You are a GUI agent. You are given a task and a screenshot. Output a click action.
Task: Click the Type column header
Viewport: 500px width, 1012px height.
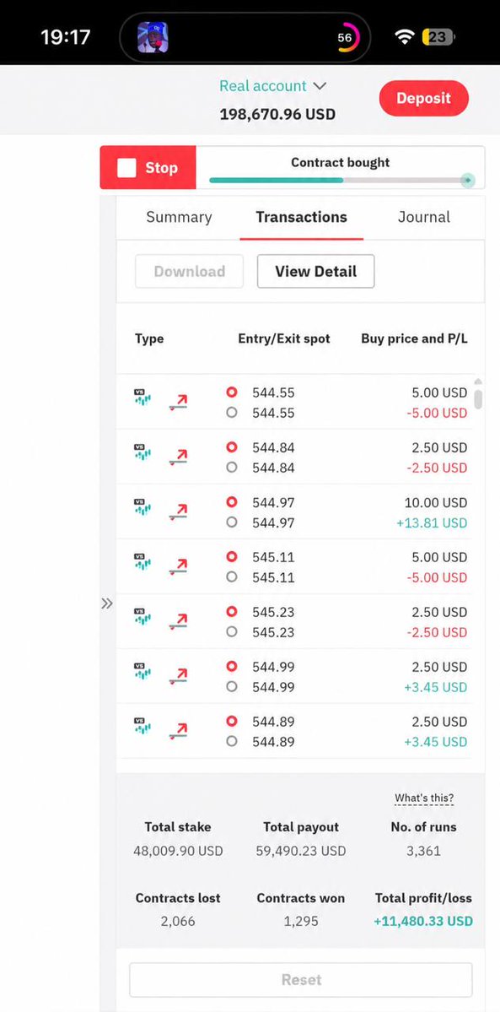pyautogui.click(x=149, y=338)
